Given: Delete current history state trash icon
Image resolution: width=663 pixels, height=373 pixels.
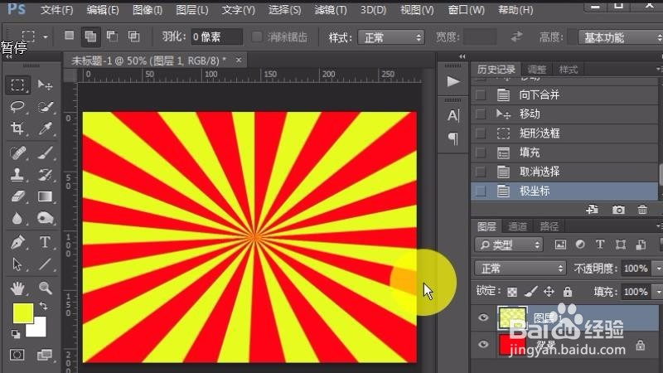Looking at the screenshot, I should pyautogui.click(x=642, y=210).
